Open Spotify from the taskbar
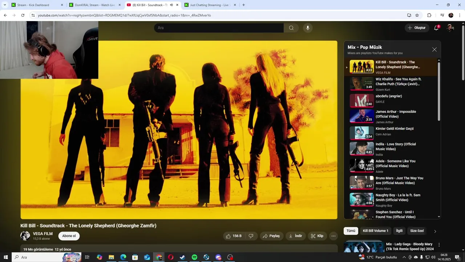Image resolution: width=465 pixels, height=262 pixels. [194, 257]
